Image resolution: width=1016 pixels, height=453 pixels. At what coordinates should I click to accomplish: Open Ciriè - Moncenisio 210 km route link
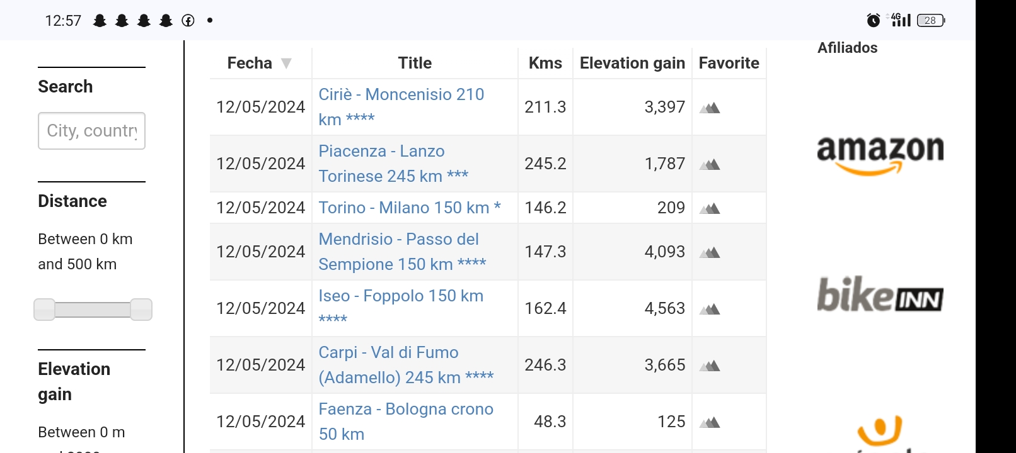(401, 107)
